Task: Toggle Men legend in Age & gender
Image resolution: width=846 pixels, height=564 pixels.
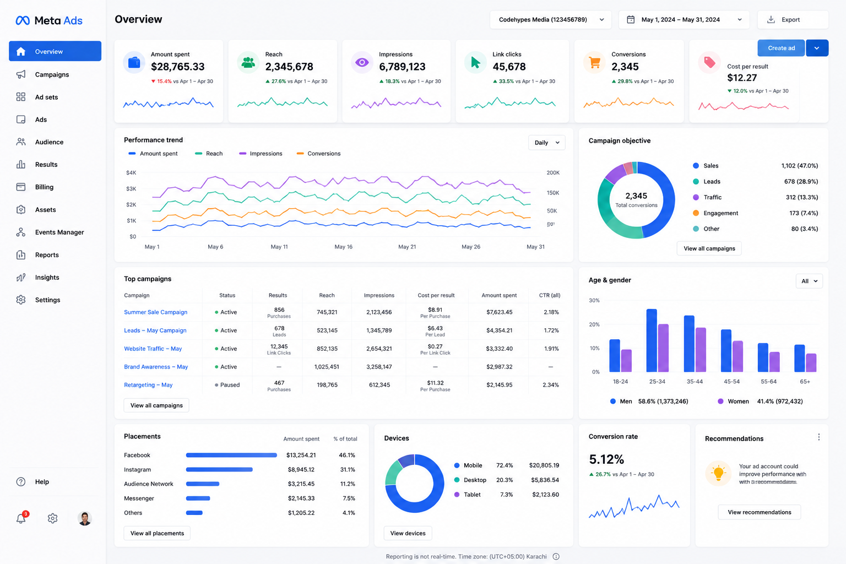Action: click(649, 402)
